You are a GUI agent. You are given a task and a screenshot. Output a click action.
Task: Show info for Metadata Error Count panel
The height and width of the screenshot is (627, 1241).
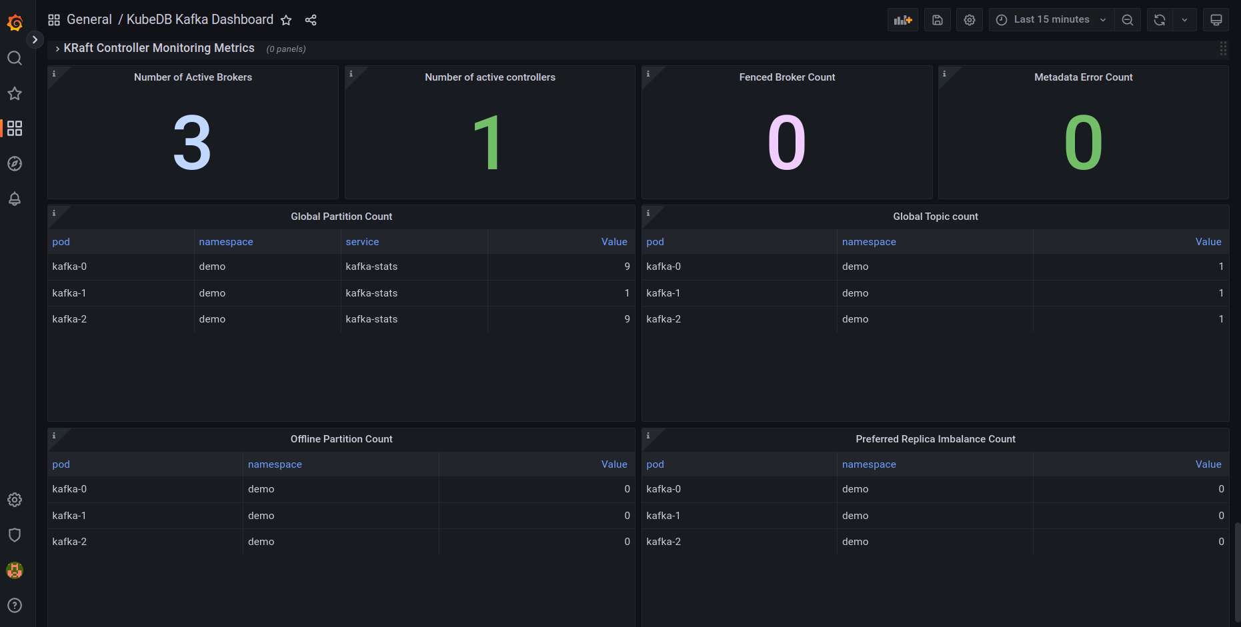[944, 73]
